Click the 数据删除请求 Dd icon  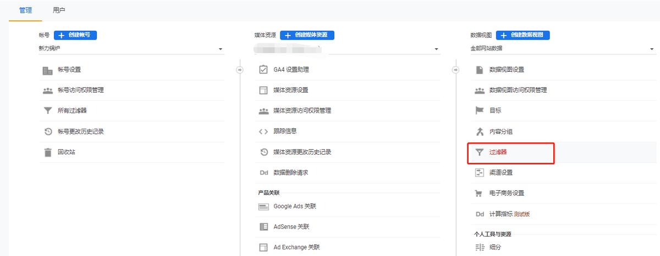point(263,173)
